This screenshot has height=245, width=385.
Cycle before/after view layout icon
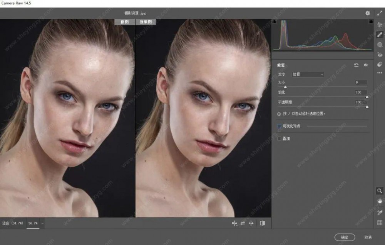pyautogui.click(x=263, y=223)
